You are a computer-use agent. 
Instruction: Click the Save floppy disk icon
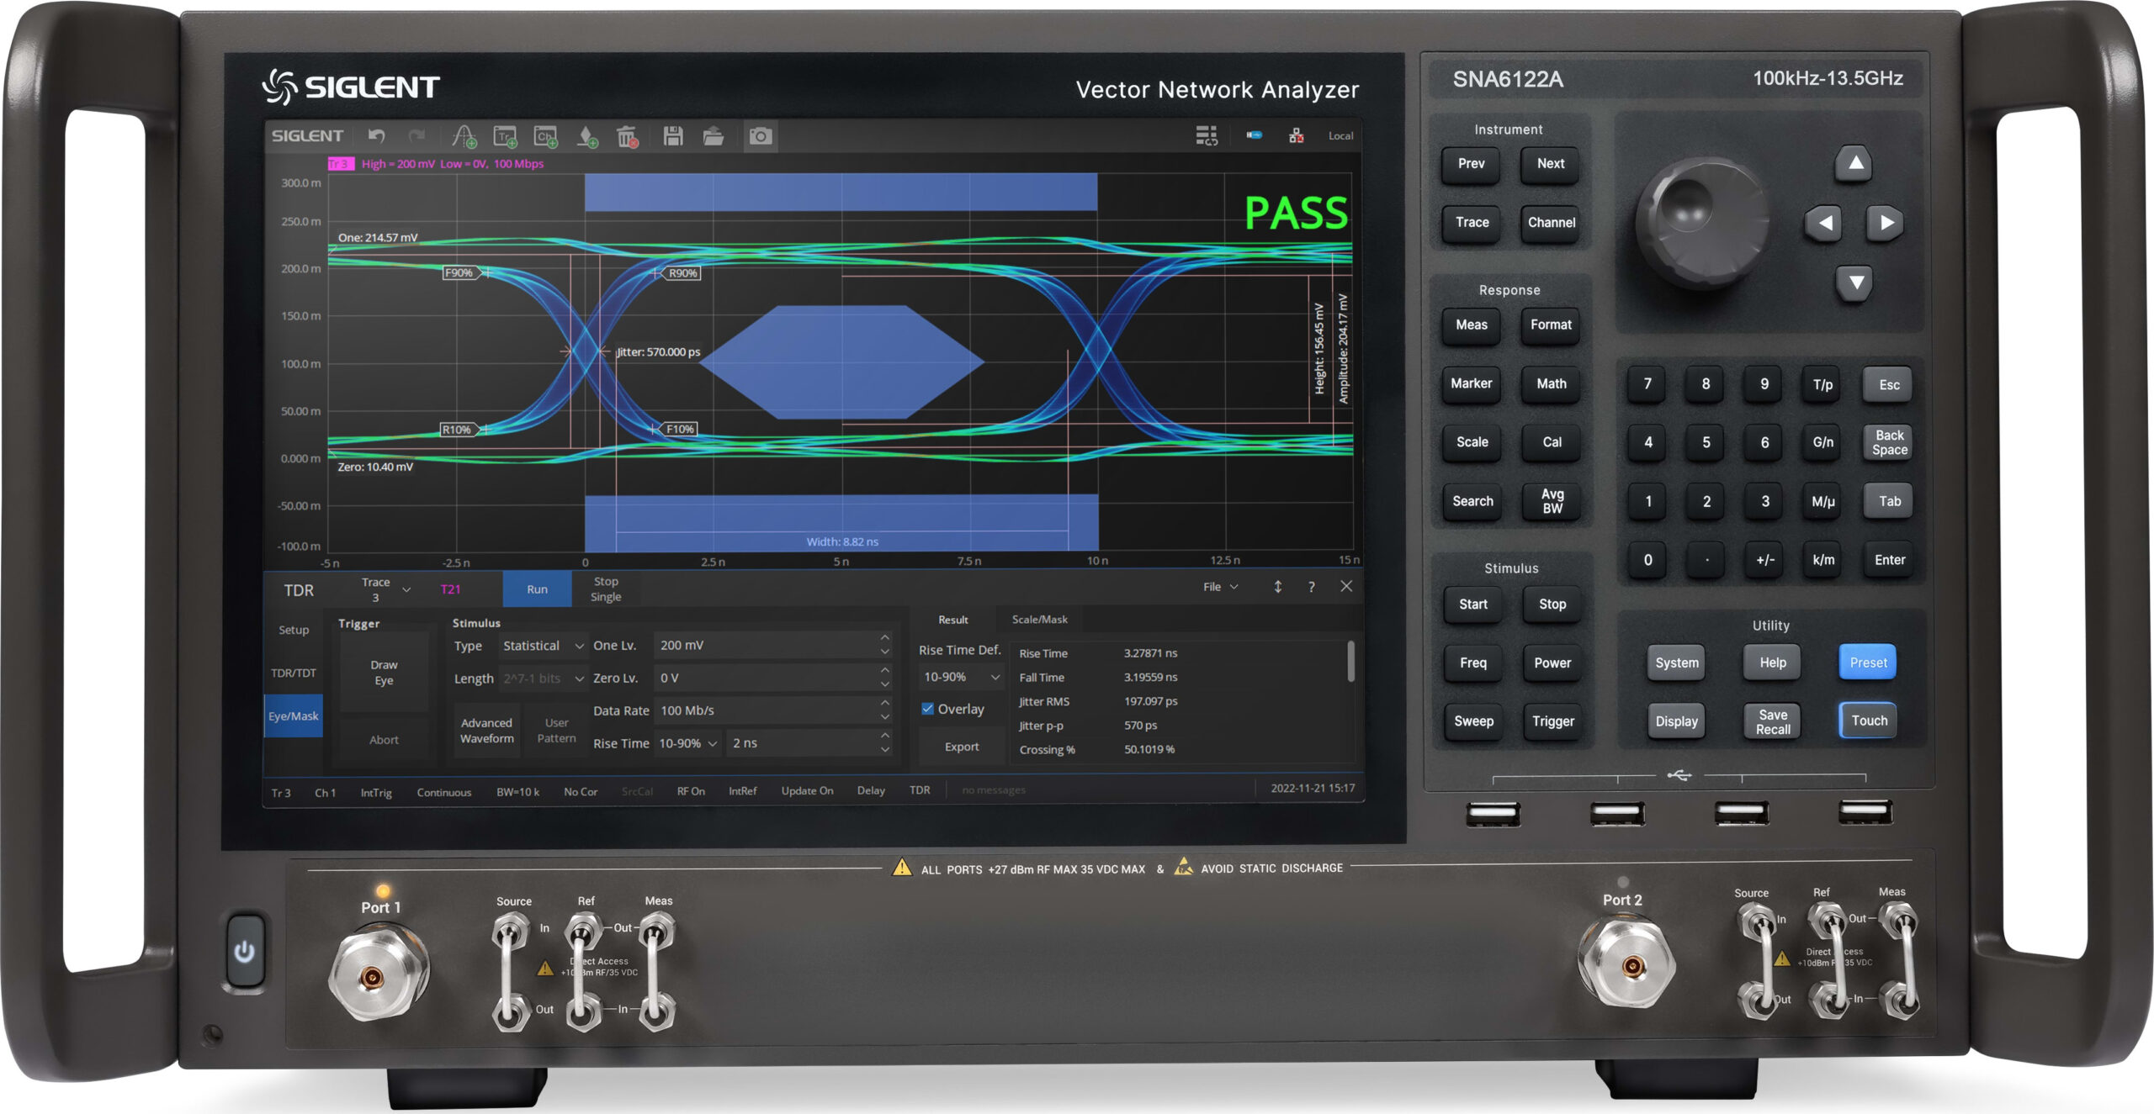[673, 136]
